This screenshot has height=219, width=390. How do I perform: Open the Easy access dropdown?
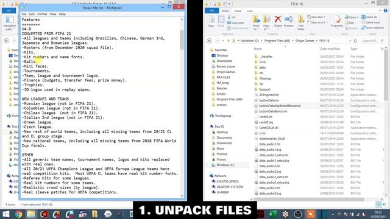coord(317,23)
